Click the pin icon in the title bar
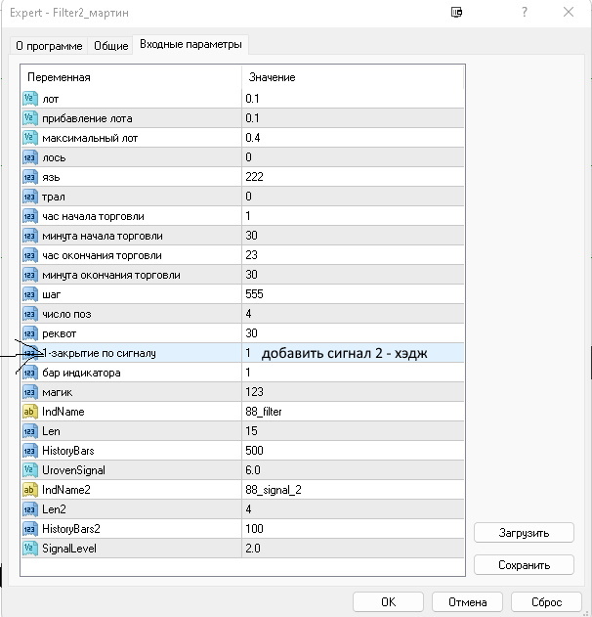 click(456, 13)
